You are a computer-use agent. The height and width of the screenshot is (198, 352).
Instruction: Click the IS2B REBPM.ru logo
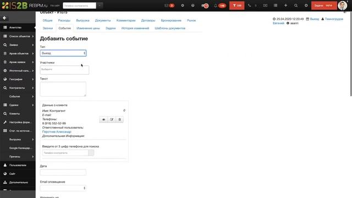coord(24,5)
